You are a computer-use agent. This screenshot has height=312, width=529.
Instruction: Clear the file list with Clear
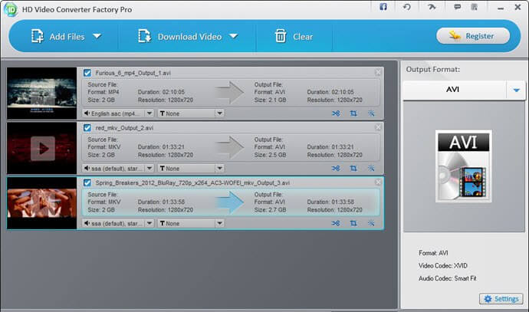coord(294,37)
